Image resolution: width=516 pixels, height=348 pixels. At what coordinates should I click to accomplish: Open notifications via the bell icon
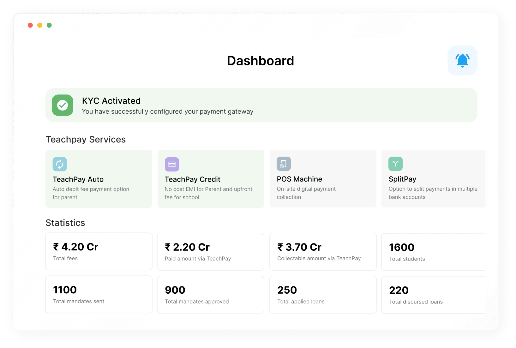462,60
